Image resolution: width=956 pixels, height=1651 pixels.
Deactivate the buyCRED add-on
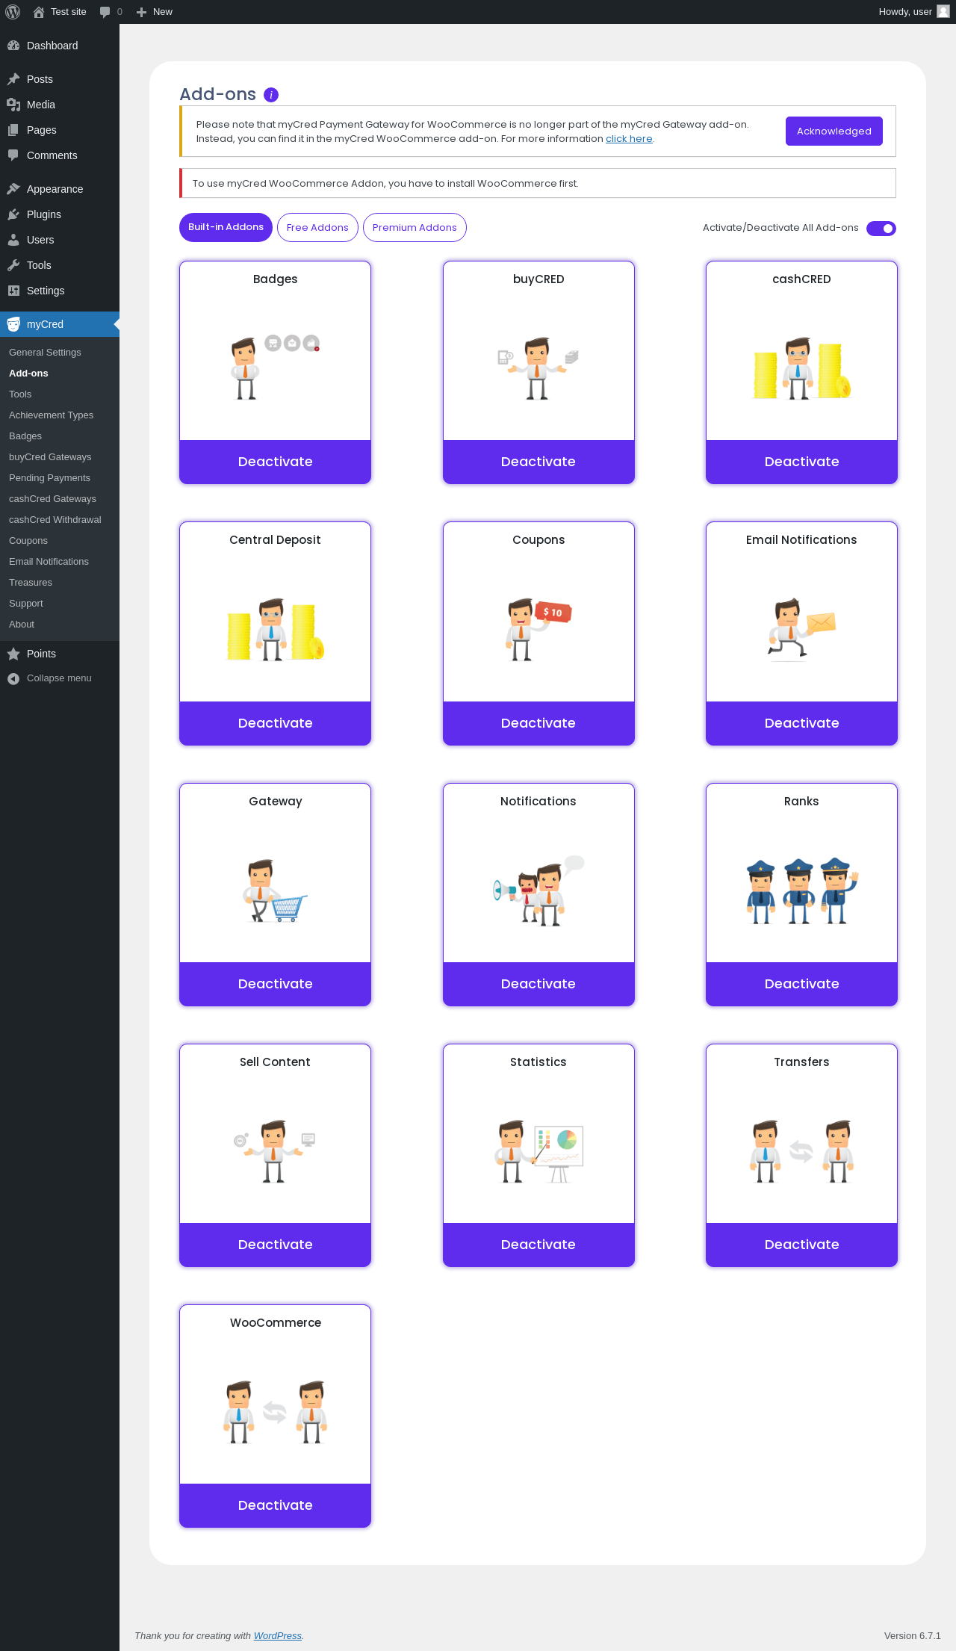coord(538,462)
